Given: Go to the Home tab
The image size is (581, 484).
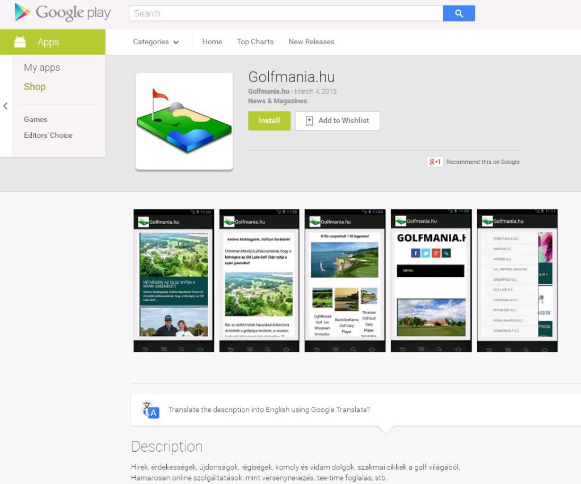Looking at the screenshot, I should (212, 42).
